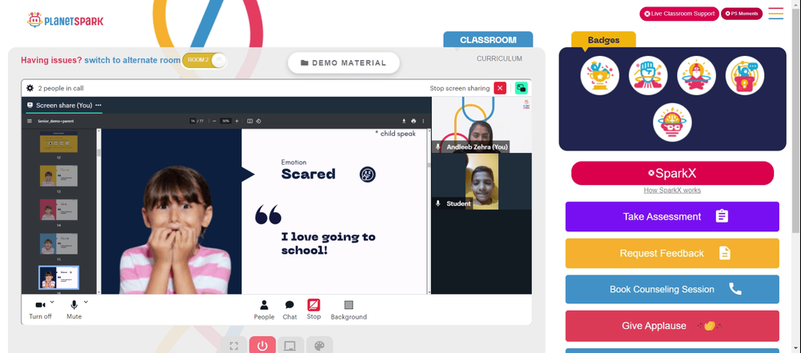Click the red X stop sharing button
801x353 pixels.
500,88
